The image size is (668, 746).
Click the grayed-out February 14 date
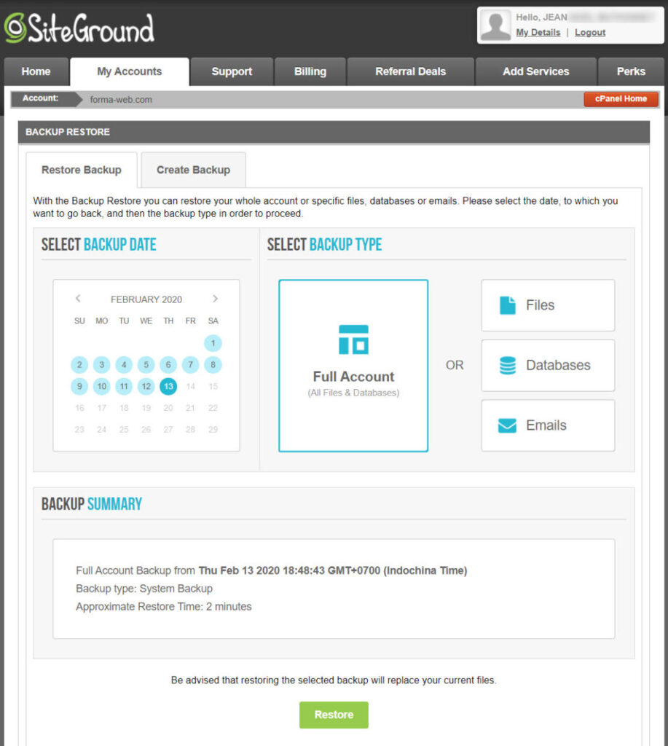point(190,386)
